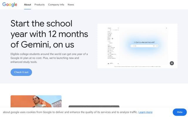188x117 pixels.
Task: Open the Learn more cookies link
Action: [x=145, y=112]
